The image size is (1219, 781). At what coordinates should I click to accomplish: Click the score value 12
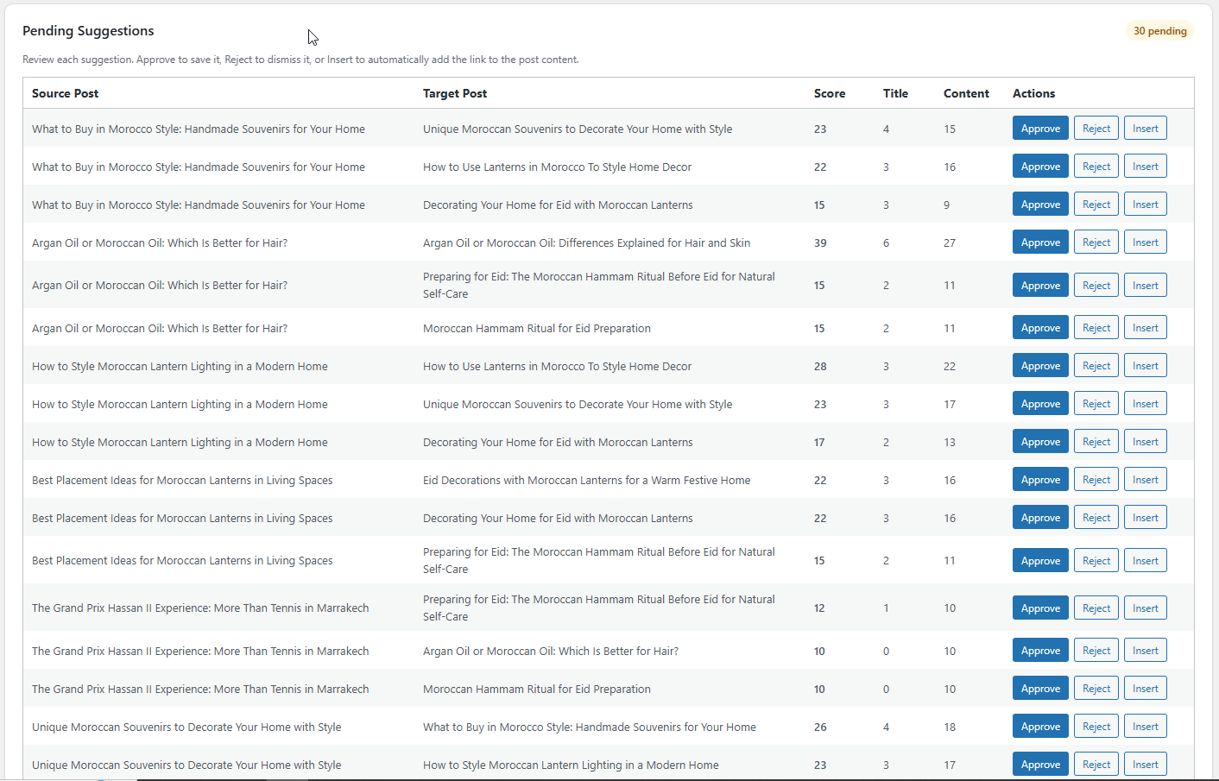(819, 608)
